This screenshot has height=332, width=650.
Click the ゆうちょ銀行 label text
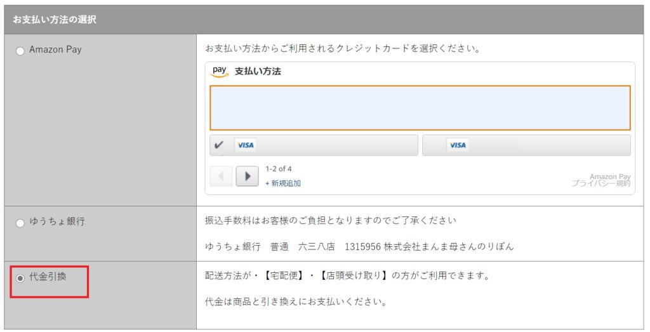point(57,222)
